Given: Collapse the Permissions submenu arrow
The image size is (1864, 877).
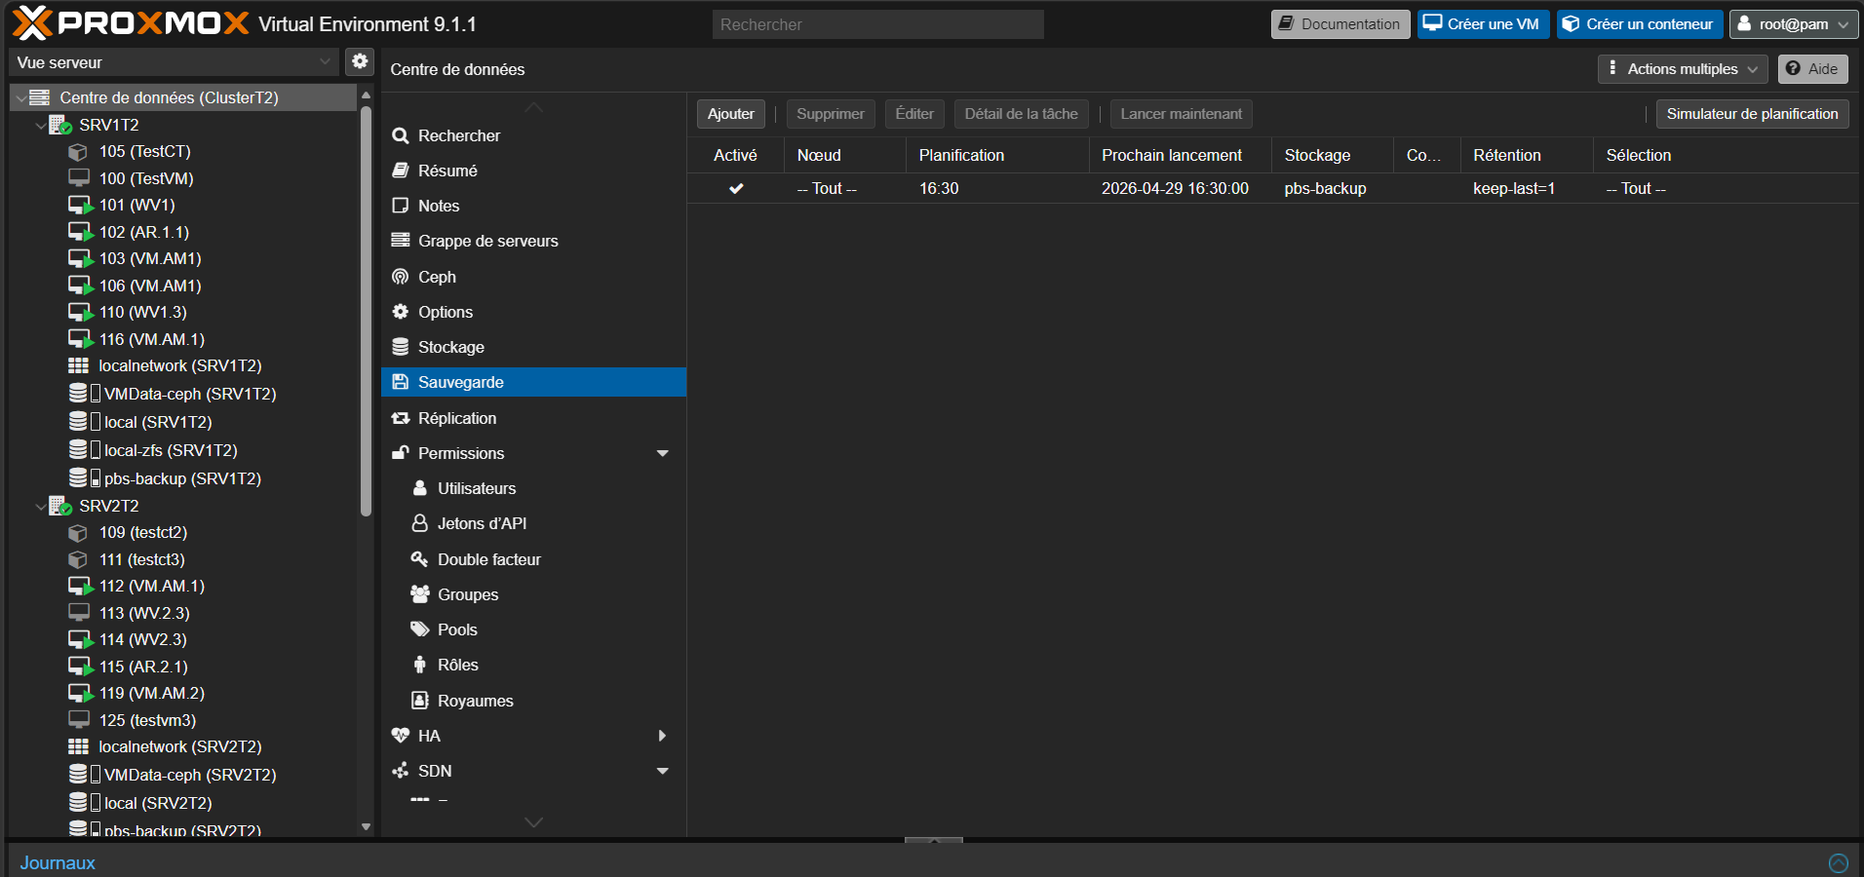Looking at the screenshot, I should click(x=663, y=453).
